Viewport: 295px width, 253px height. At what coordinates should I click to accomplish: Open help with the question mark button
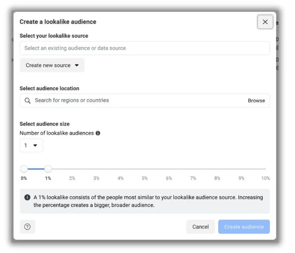tap(27, 227)
